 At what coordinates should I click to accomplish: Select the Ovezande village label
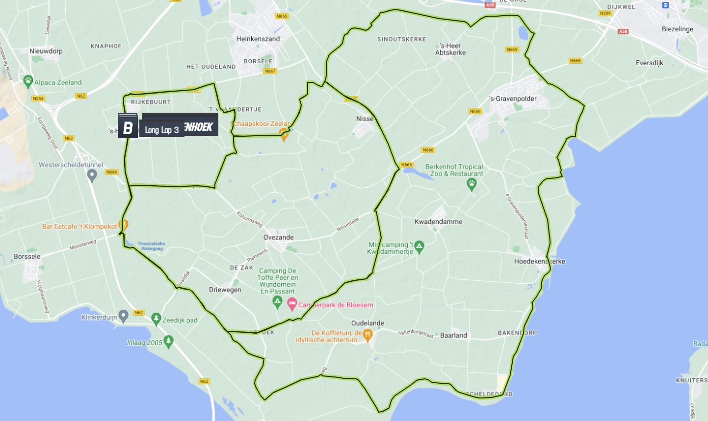click(278, 237)
